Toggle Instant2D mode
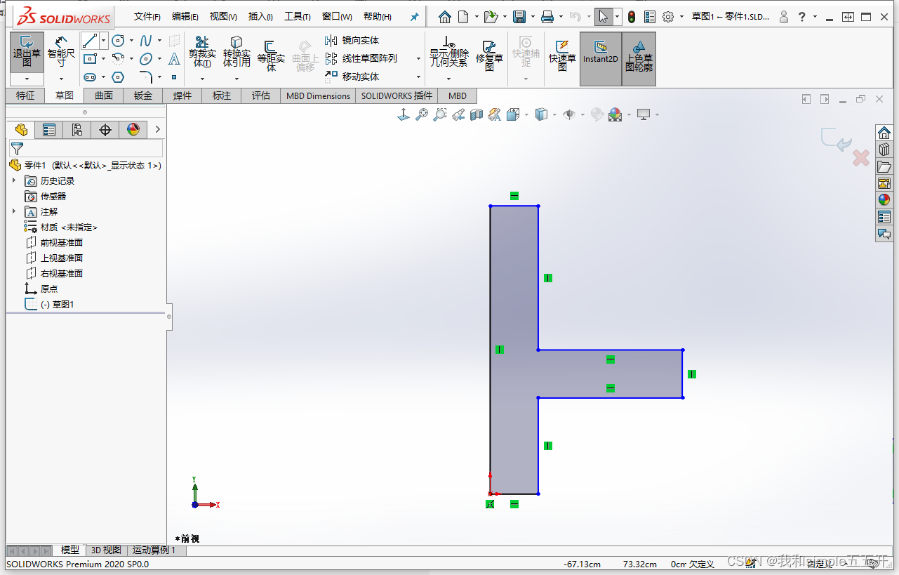 (601, 59)
